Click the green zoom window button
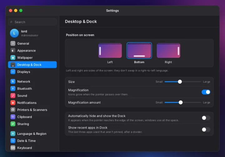The image size is (225, 157). (21, 11)
